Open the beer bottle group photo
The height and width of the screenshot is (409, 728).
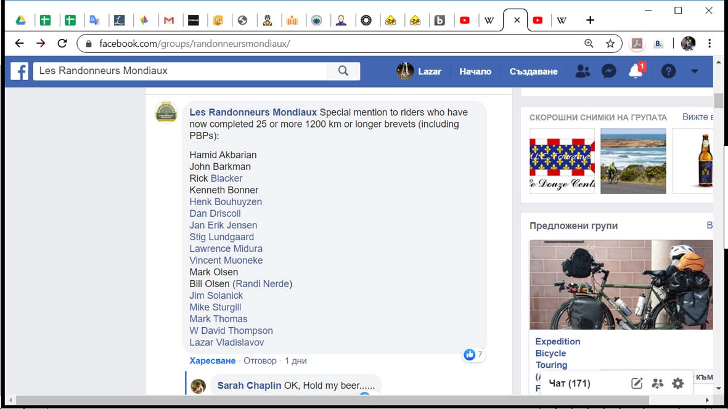(693, 161)
